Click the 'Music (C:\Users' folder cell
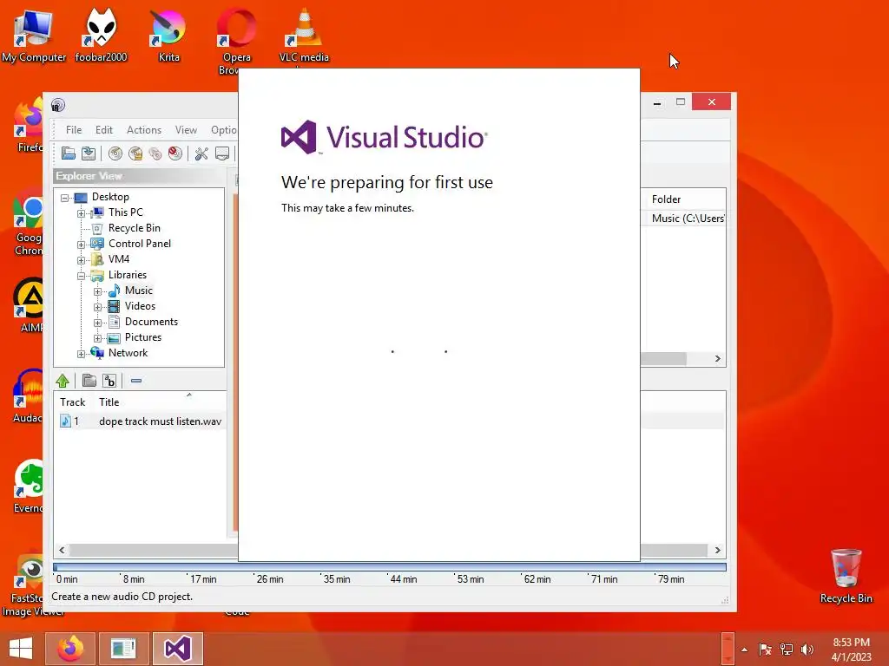The height and width of the screenshot is (666, 889). pyautogui.click(x=688, y=218)
